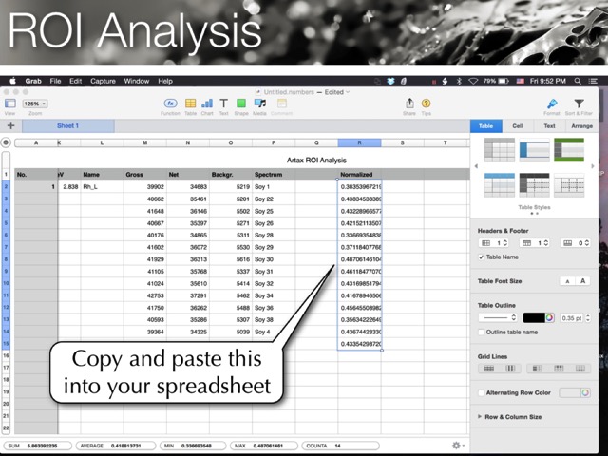The width and height of the screenshot is (608, 456).
Task: Open the Sort & Filter panel
Action: click(578, 104)
